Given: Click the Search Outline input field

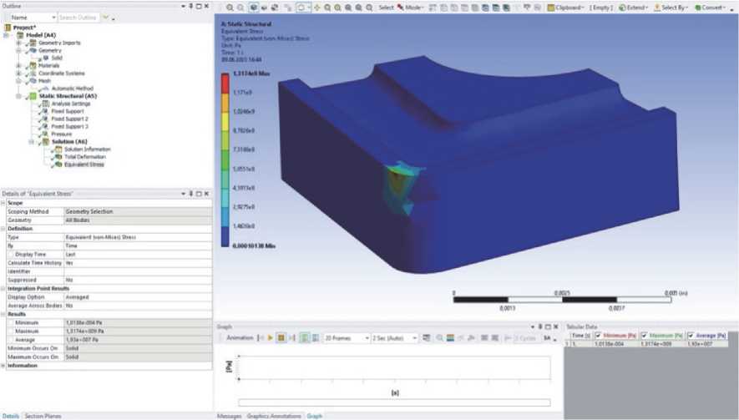Looking at the screenshot, I should click(78, 18).
